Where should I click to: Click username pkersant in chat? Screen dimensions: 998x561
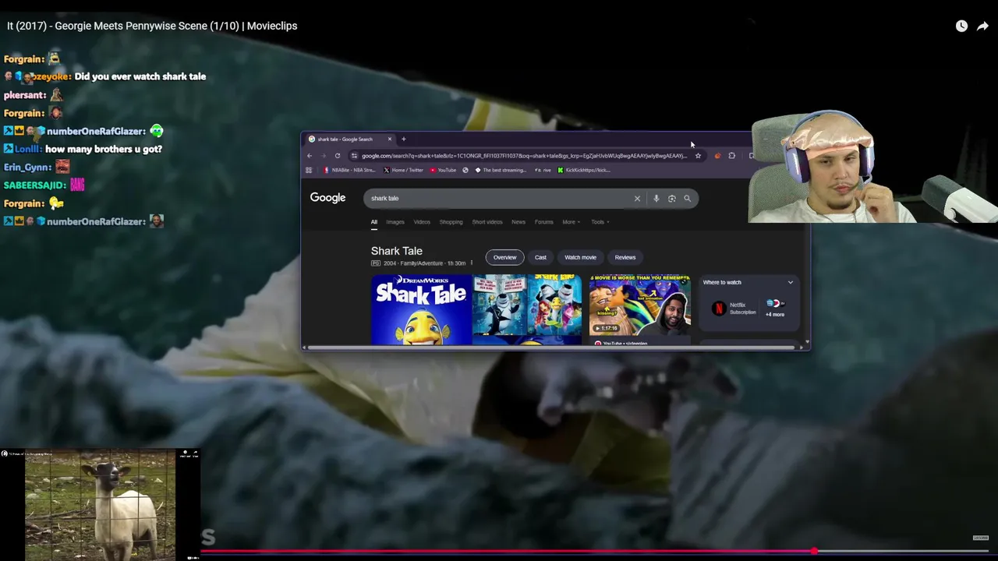click(25, 95)
